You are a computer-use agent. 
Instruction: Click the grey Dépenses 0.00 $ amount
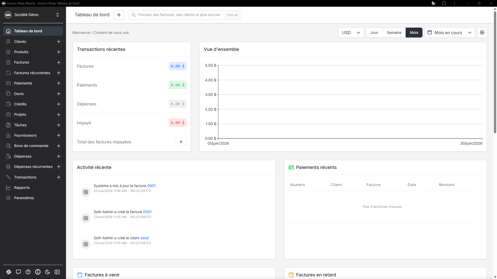pos(178,104)
